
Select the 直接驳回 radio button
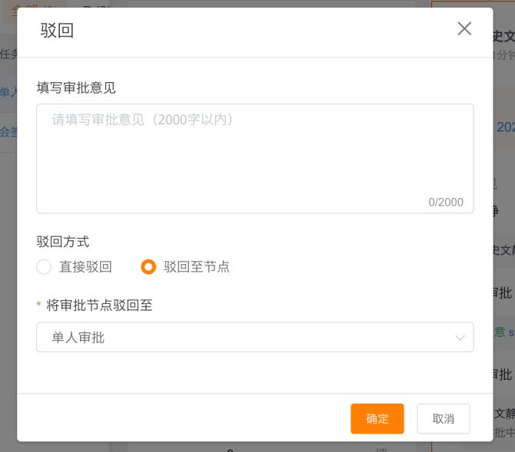coord(44,267)
